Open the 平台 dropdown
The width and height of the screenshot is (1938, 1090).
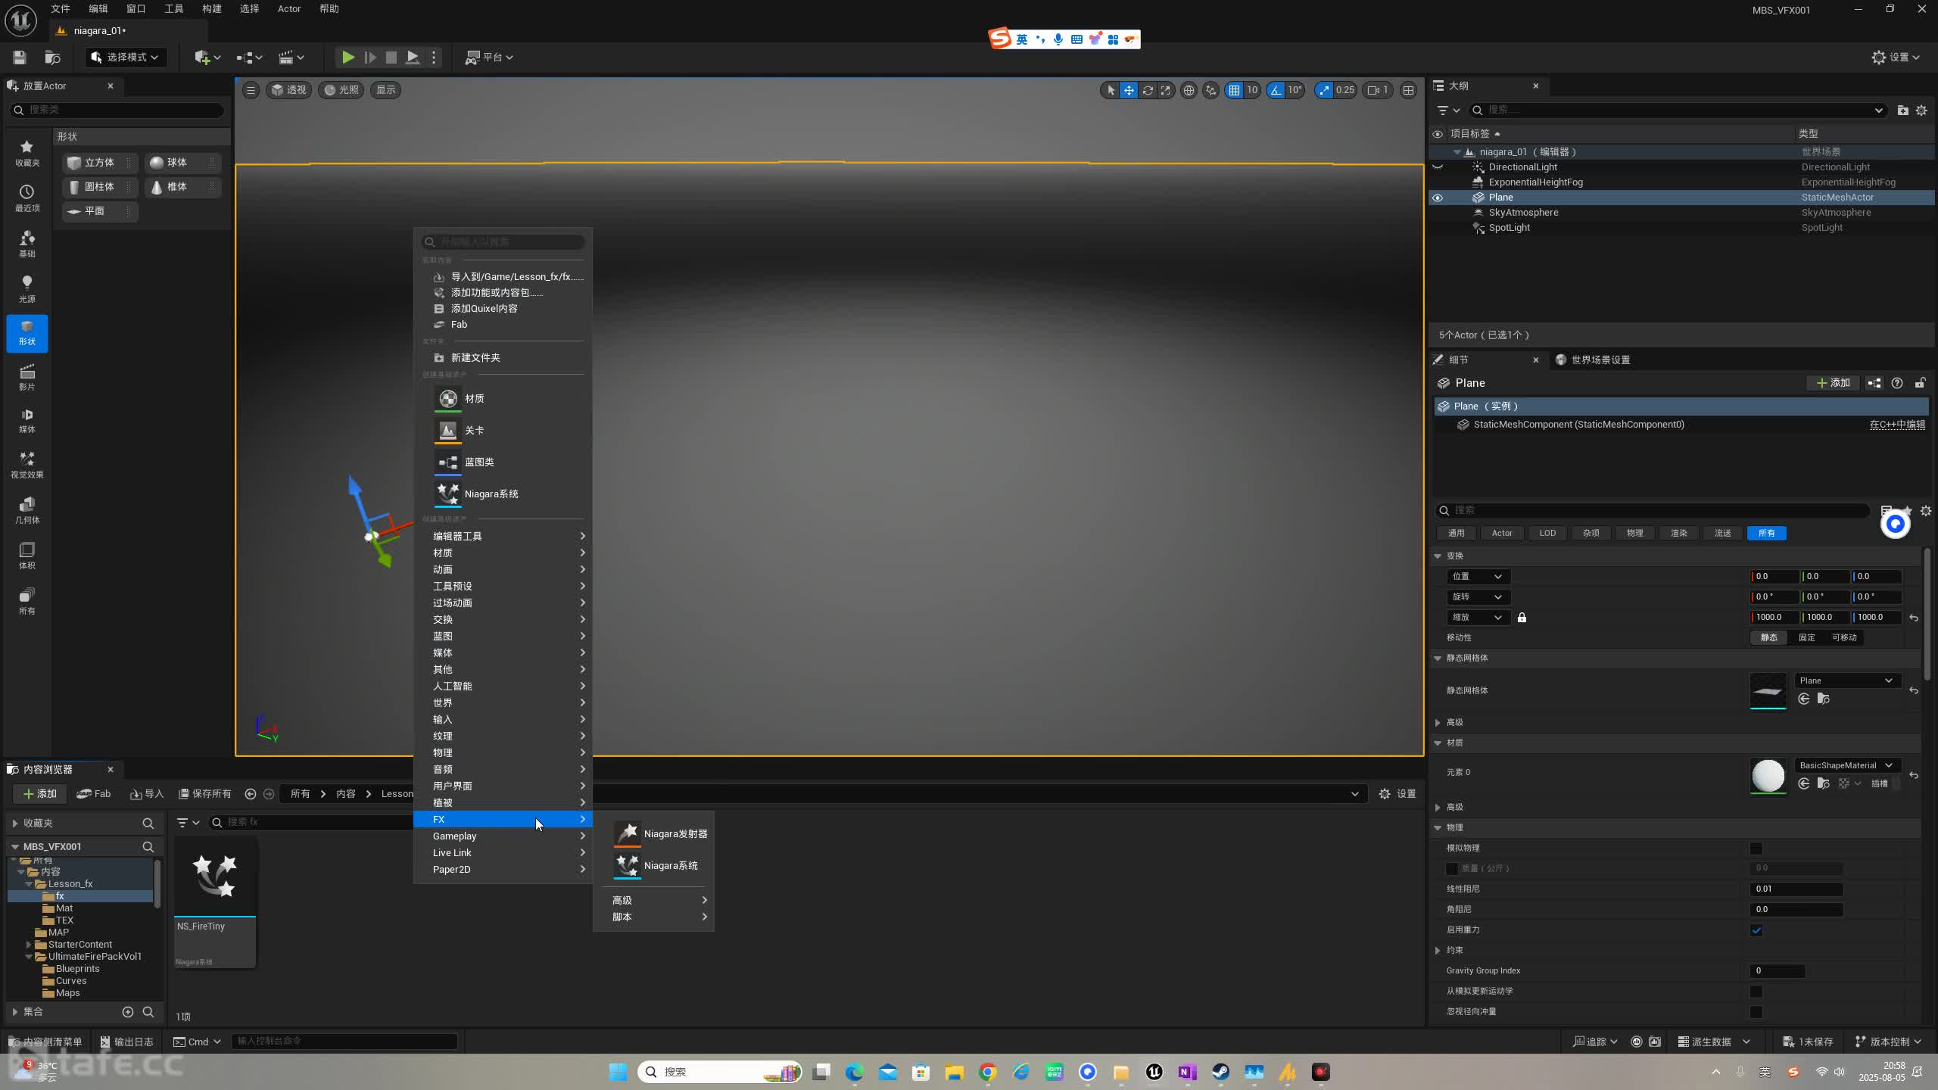(x=489, y=58)
